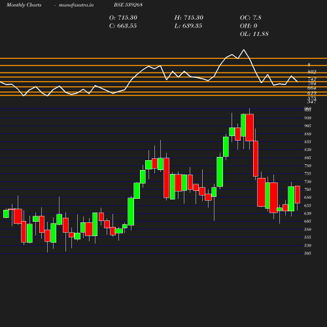Click the 655 price axis label
This screenshot has height=327, width=327.
click(x=307, y=205)
